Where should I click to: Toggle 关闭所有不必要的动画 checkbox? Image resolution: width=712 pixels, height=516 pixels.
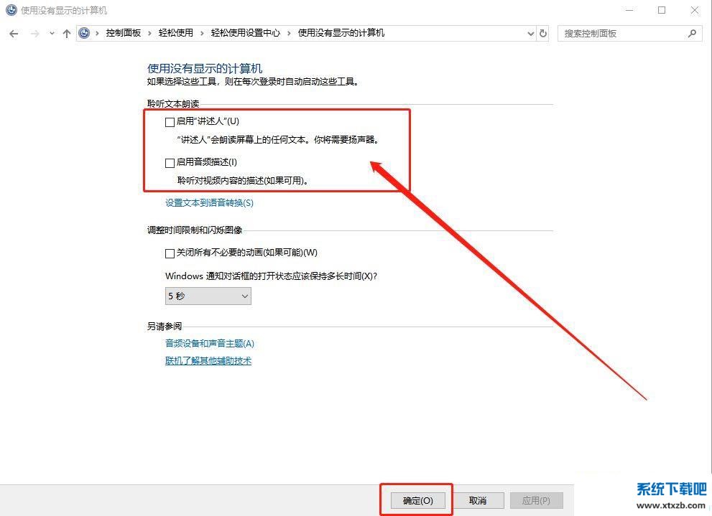coord(170,253)
